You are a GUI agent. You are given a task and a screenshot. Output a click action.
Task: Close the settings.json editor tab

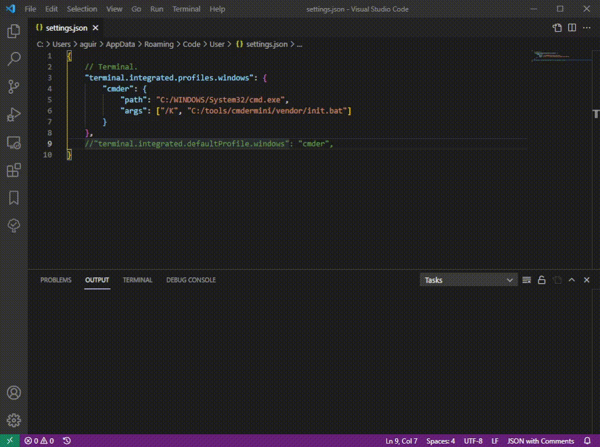coord(96,28)
